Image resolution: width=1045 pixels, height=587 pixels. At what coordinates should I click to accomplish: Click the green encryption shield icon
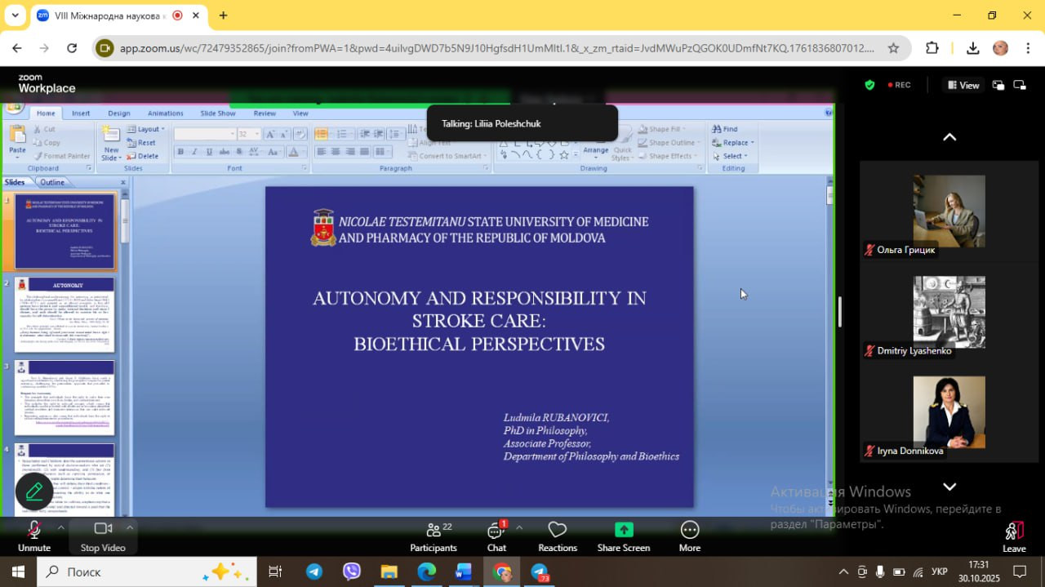tap(869, 85)
